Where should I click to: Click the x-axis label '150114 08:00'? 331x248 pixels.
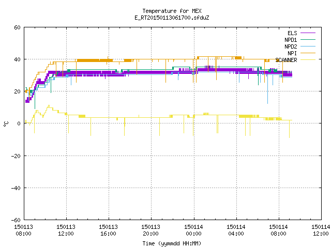tap(278, 230)
